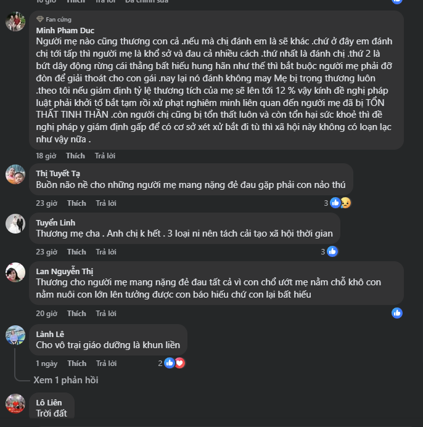The image size is (423, 427).
Task: Open the "1 ngày" comment timestamp
Action: click(47, 363)
